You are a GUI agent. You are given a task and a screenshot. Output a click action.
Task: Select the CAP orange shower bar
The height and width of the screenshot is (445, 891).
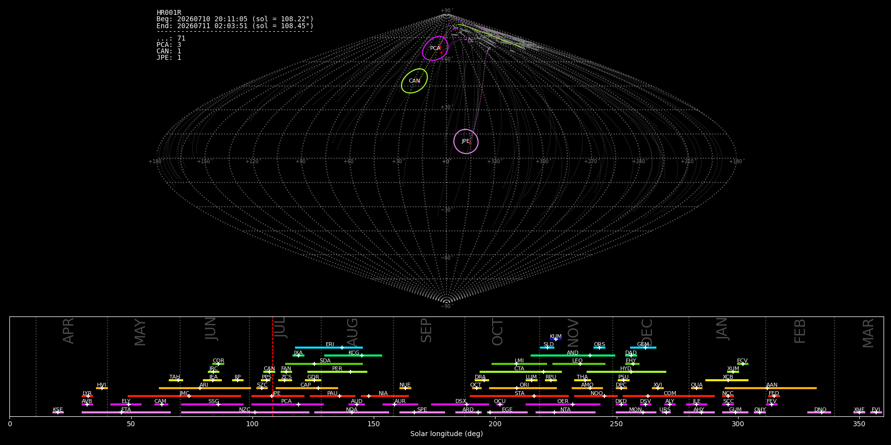(307, 388)
